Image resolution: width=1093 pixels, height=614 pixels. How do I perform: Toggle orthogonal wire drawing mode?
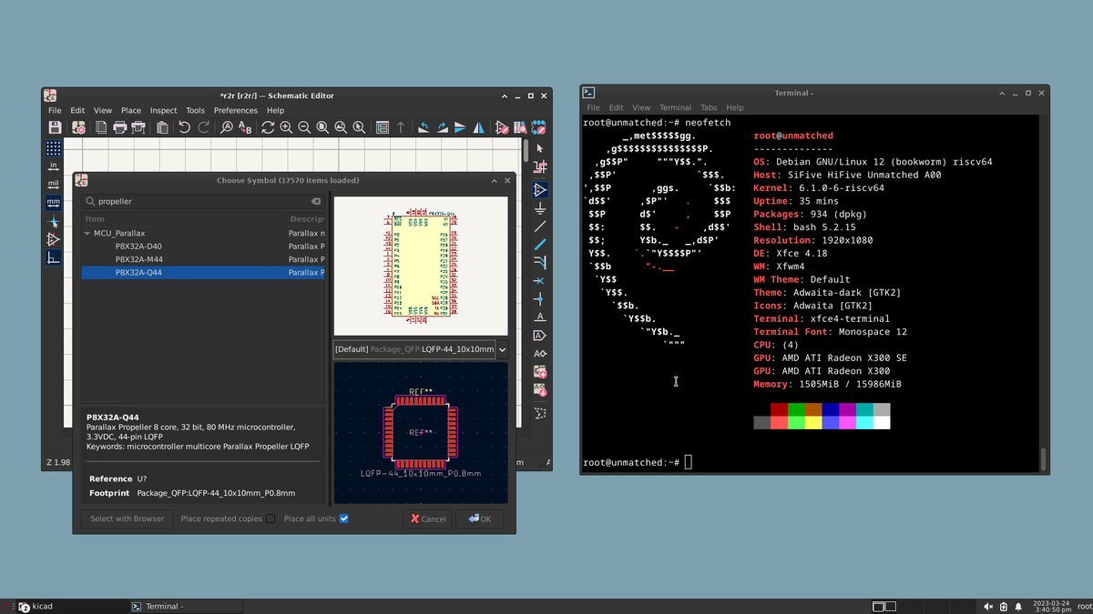(53, 257)
